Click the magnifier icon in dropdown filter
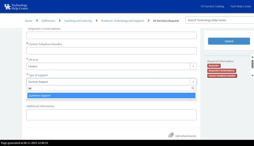 (193, 88)
